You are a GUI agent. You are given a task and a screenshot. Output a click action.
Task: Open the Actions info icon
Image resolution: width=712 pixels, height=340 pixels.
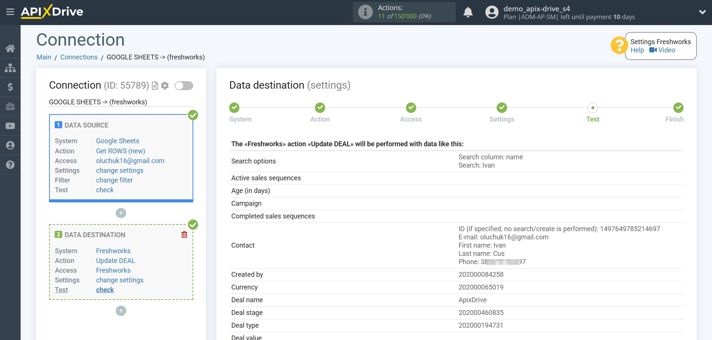click(365, 12)
